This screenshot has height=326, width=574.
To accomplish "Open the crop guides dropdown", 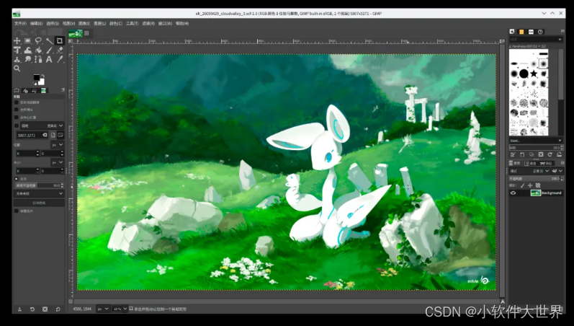I will click(39, 193).
